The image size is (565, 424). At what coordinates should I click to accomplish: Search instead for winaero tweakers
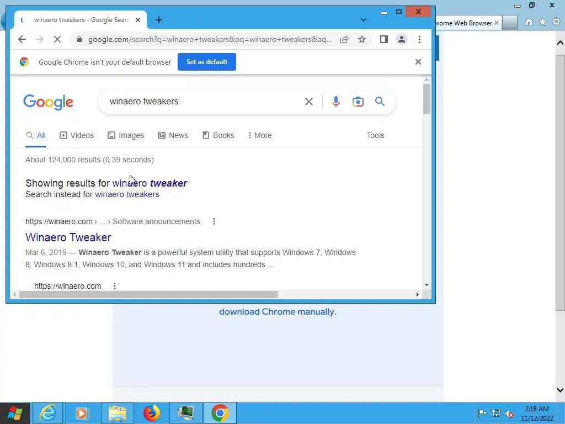pos(127,194)
